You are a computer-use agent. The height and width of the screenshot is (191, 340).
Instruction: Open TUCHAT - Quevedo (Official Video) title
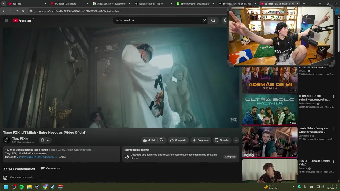point(314,163)
